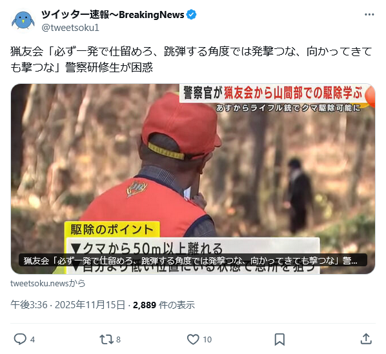Open the ツイッター速報〜BreakingNews display name

point(112,15)
